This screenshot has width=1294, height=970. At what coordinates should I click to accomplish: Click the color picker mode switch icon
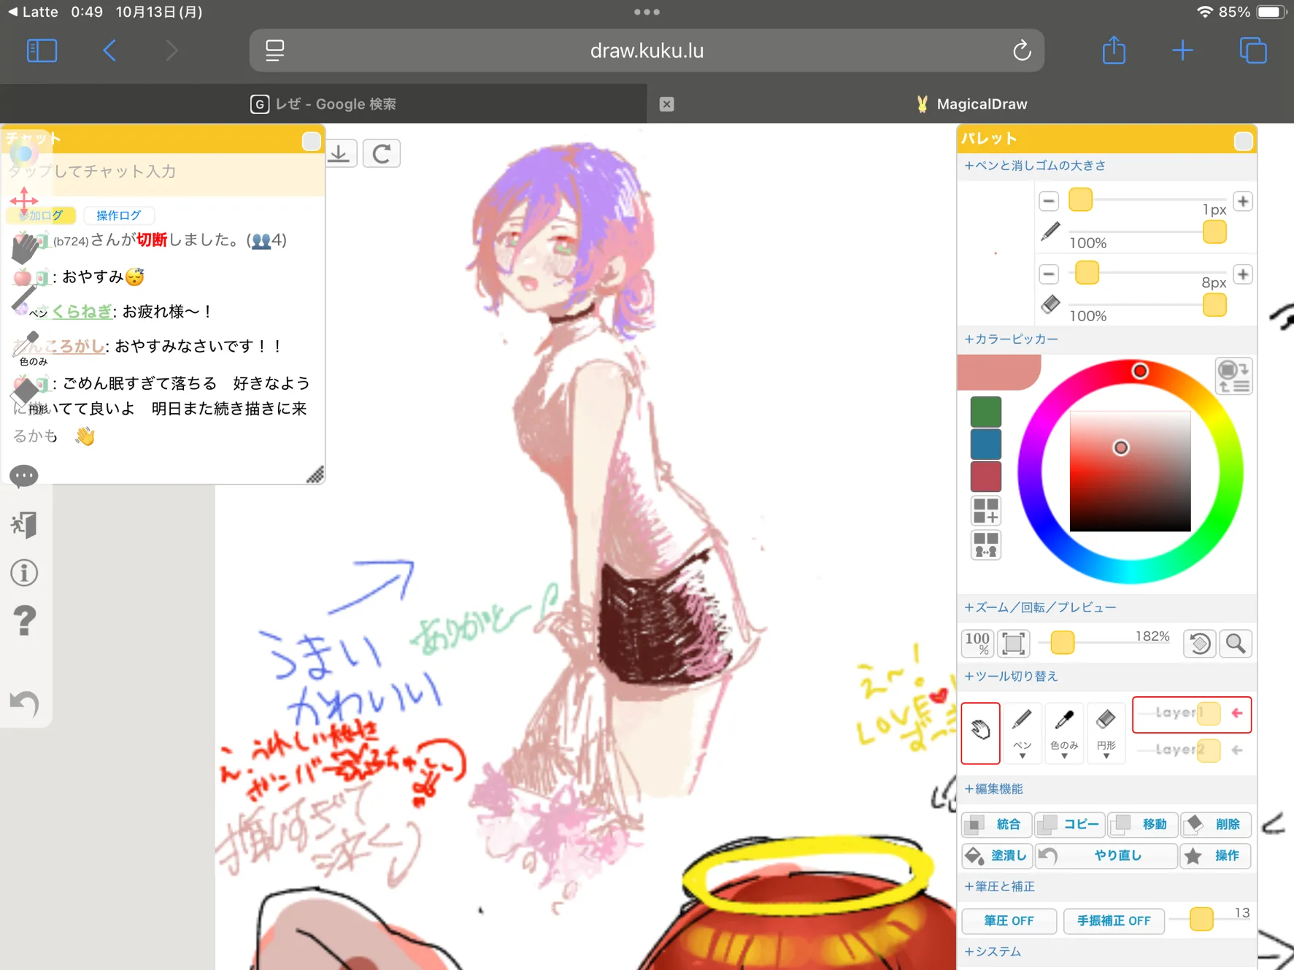[1233, 376]
